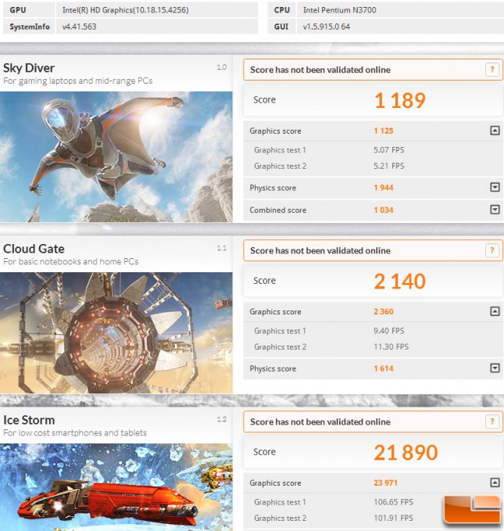Viewport: 504px width, 531px height.
Task: Collapse Ice Storm Graphics score details
Action: click(x=495, y=483)
